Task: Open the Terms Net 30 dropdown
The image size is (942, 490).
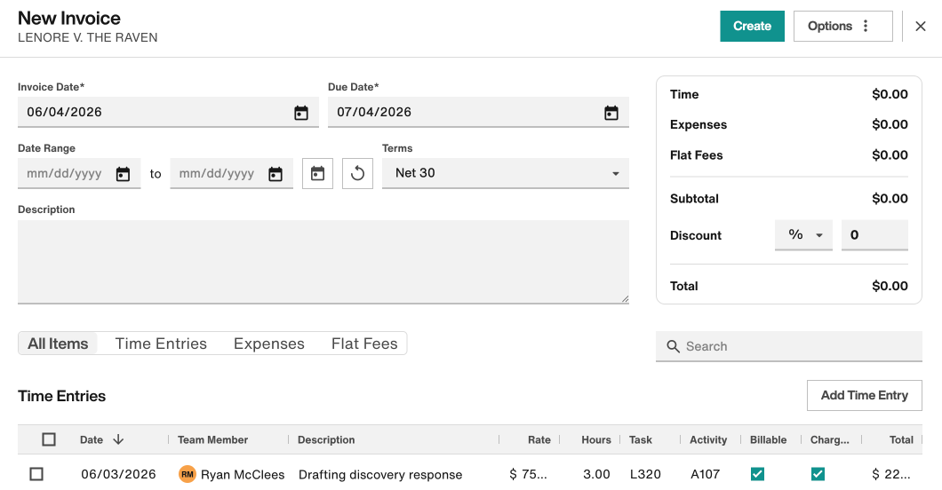Action: pos(506,173)
